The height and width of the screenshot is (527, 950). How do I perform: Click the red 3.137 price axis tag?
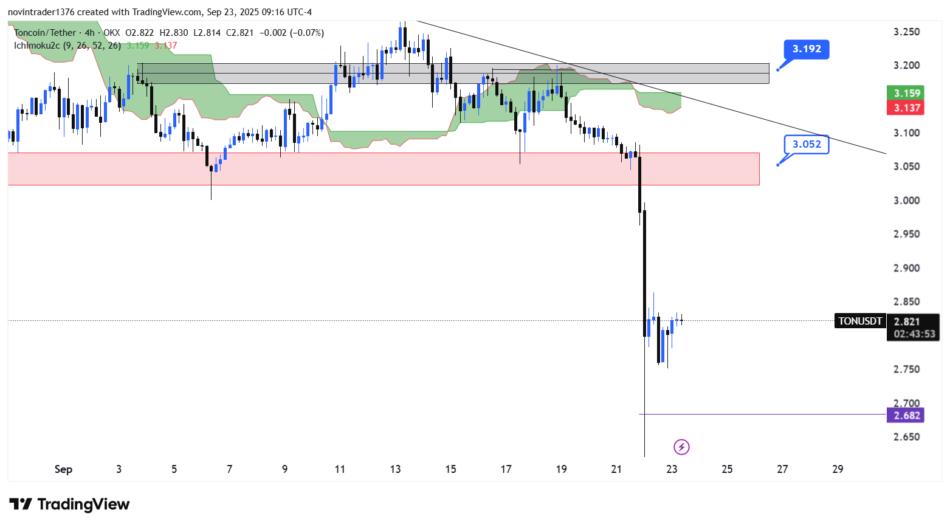click(906, 108)
